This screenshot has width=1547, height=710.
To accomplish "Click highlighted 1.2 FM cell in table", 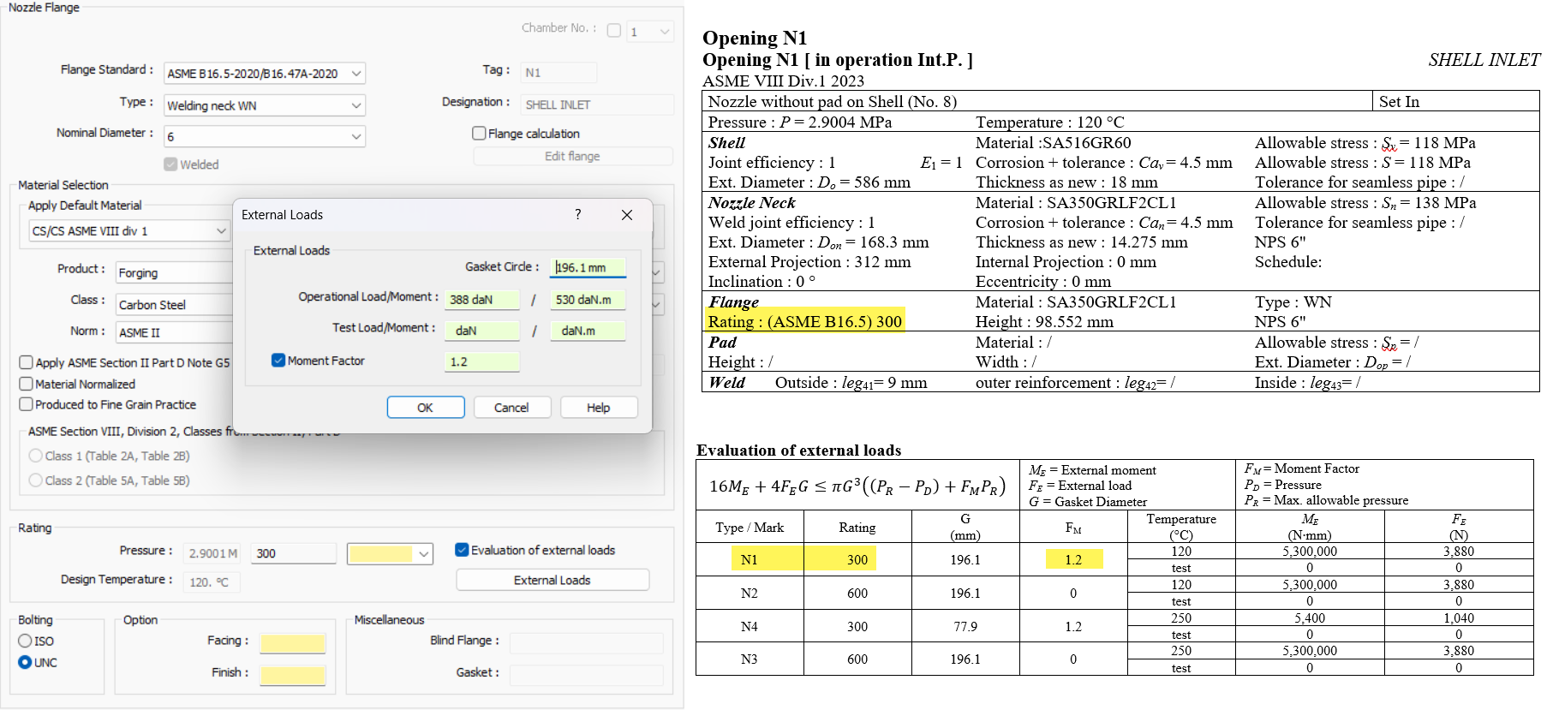I will [x=1073, y=560].
